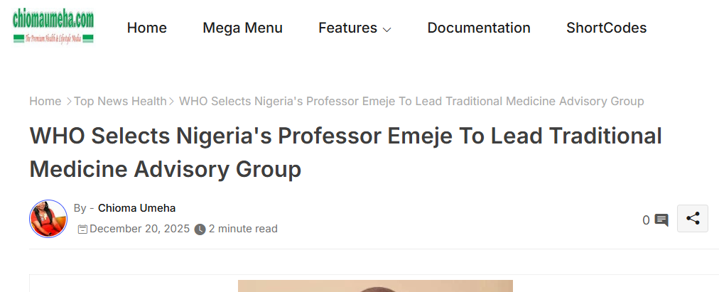
Task: Click the December 20, 2025 date
Action: click(140, 229)
